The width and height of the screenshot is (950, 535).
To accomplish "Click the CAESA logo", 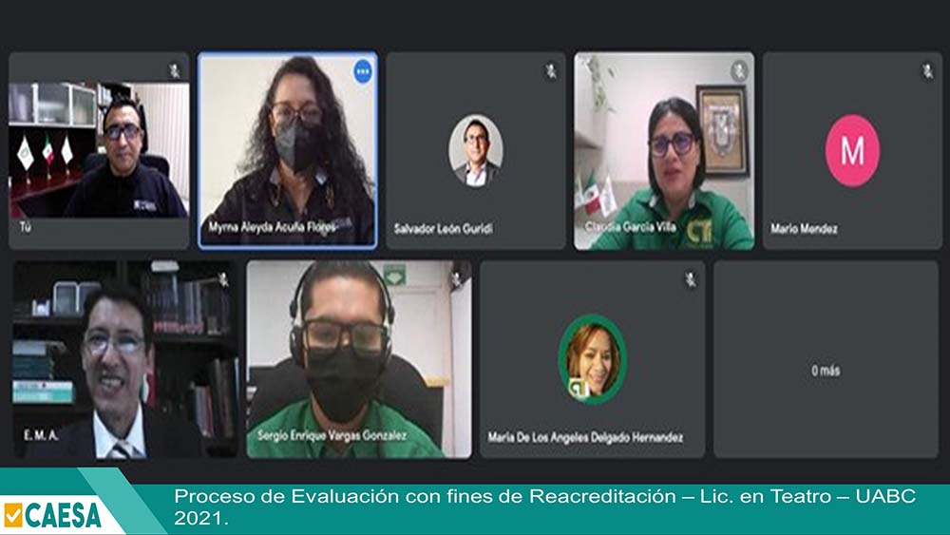I will [53, 515].
